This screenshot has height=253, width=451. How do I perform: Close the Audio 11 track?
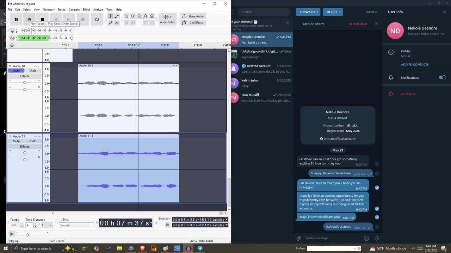pos(10,136)
